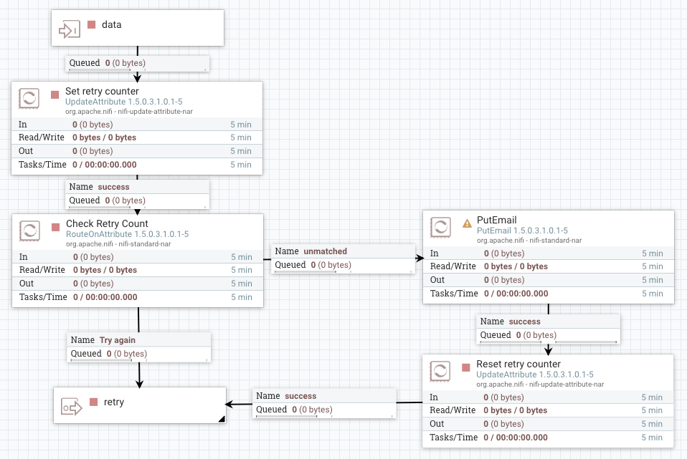The height and width of the screenshot is (459, 687).
Task: Click the resize corner on retry port
Action: click(221, 419)
